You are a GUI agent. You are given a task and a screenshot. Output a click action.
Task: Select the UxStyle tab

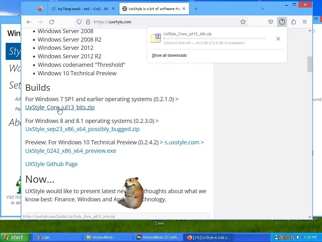click(x=154, y=9)
